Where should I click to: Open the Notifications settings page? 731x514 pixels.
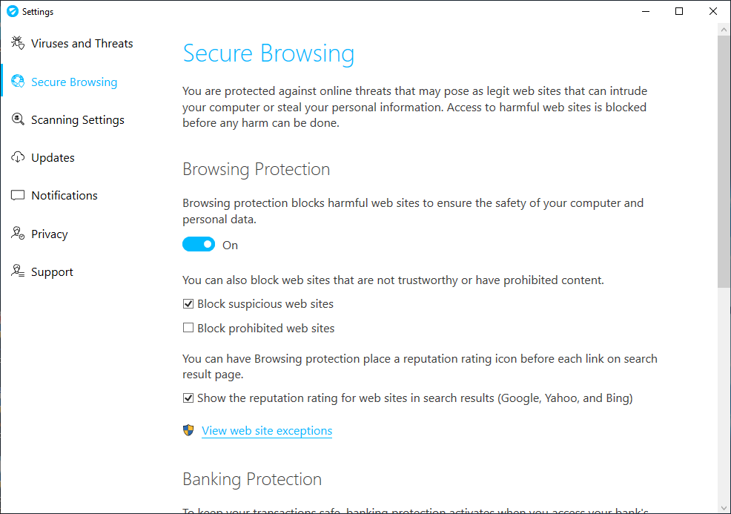click(64, 196)
